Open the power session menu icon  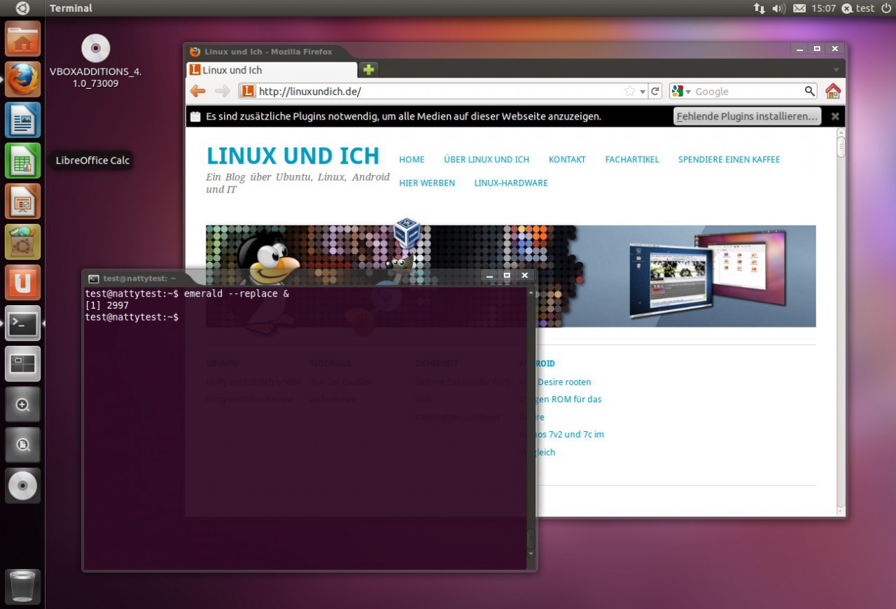(885, 8)
